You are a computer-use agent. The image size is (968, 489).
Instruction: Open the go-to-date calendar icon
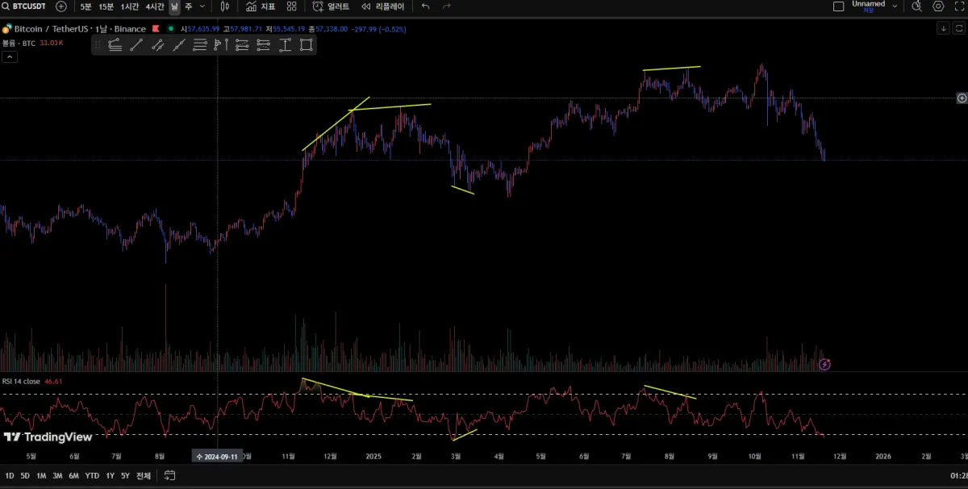tap(169, 475)
